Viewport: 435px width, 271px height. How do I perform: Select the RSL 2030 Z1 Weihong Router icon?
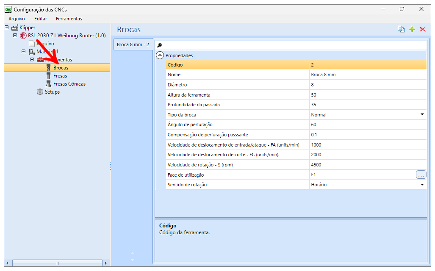(x=23, y=36)
